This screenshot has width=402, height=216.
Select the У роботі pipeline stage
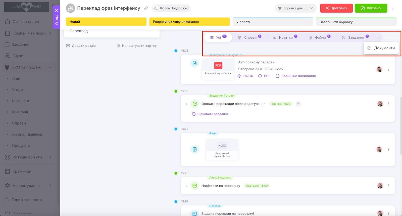(273, 22)
